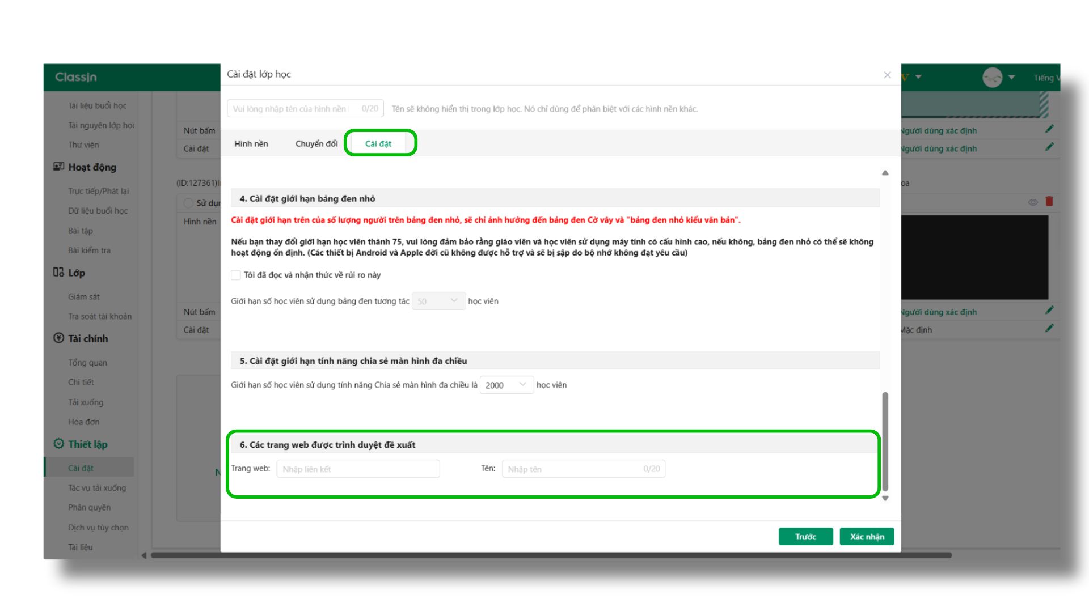Click the Tài chính coin icon

(58, 338)
